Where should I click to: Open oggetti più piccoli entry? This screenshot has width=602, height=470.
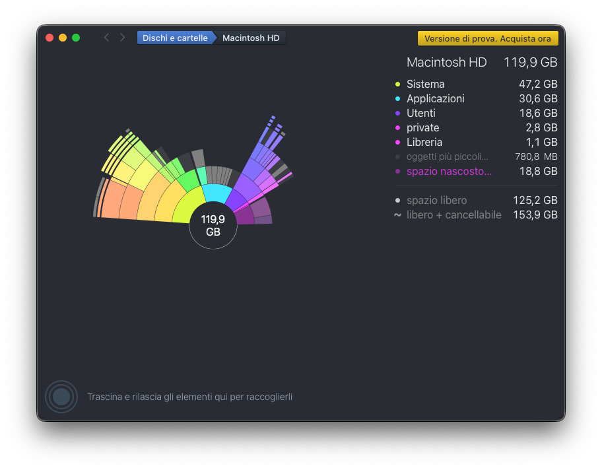pos(476,156)
